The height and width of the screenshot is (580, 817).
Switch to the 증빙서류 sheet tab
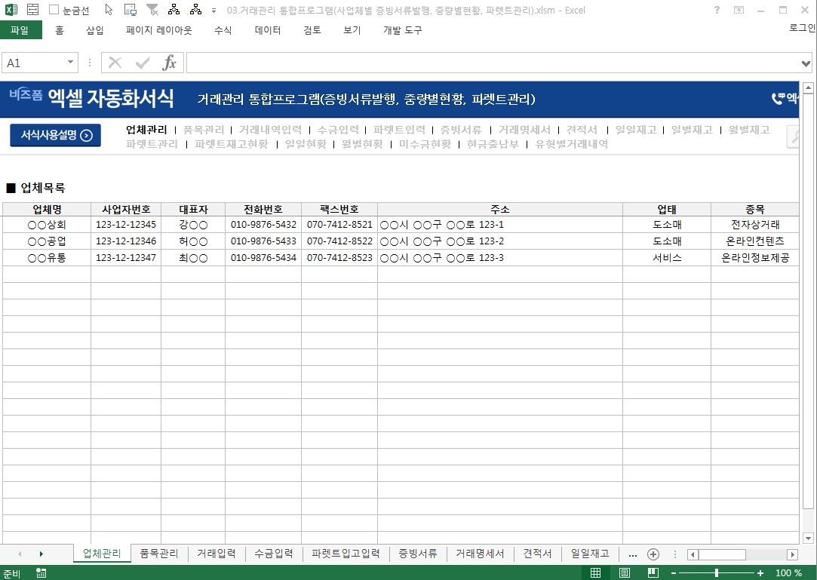pos(418,554)
